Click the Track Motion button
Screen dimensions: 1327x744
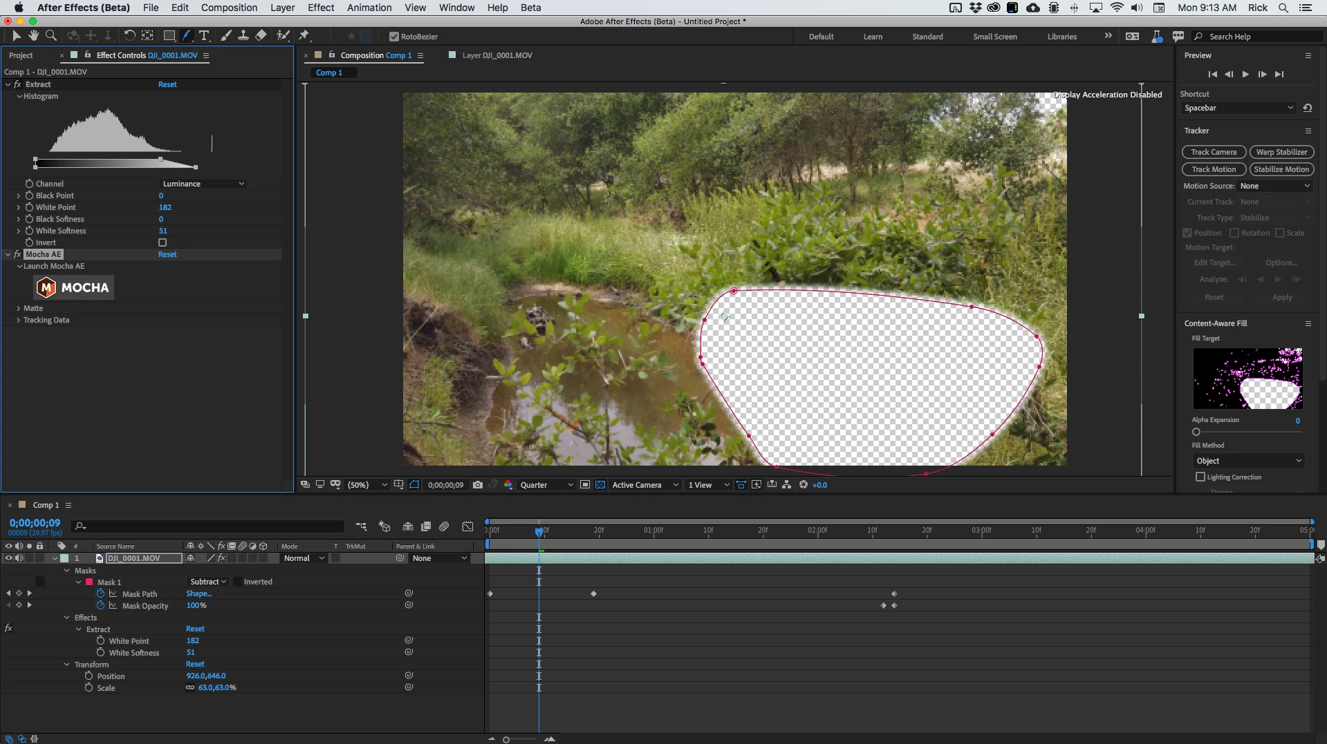coord(1214,169)
